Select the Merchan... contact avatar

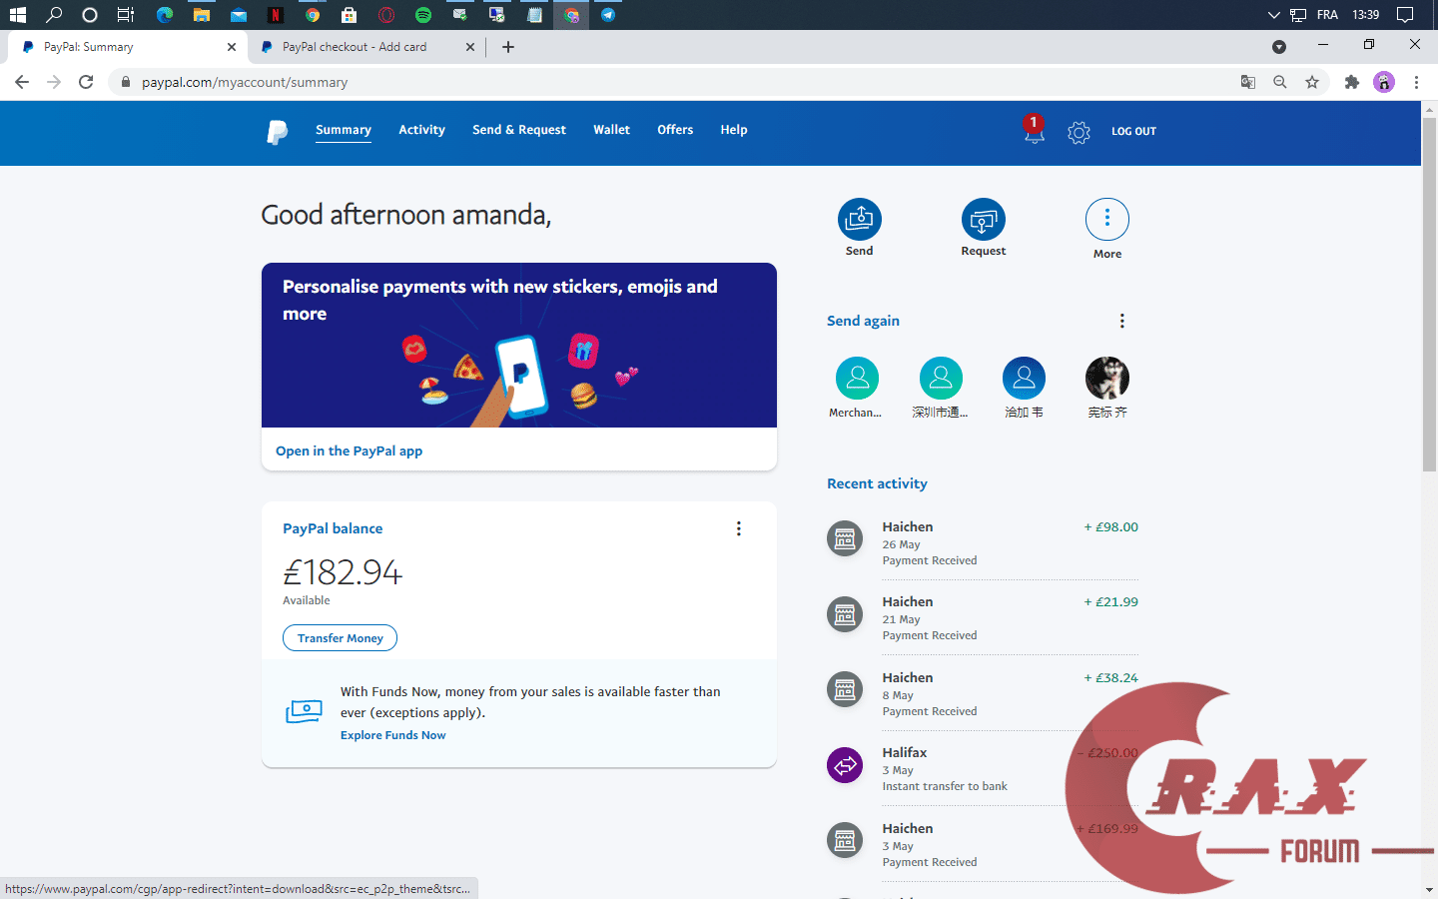pyautogui.click(x=857, y=378)
